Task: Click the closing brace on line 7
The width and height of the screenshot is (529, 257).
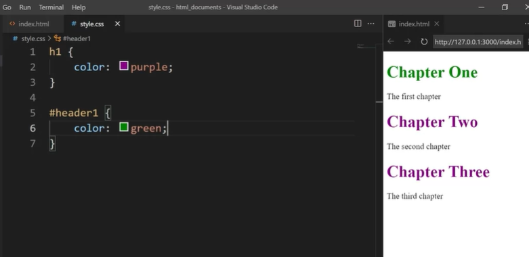Action: click(52, 144)
